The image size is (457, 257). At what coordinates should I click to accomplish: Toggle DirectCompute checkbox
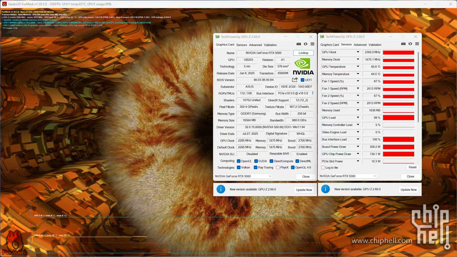(x=271, y=161)
